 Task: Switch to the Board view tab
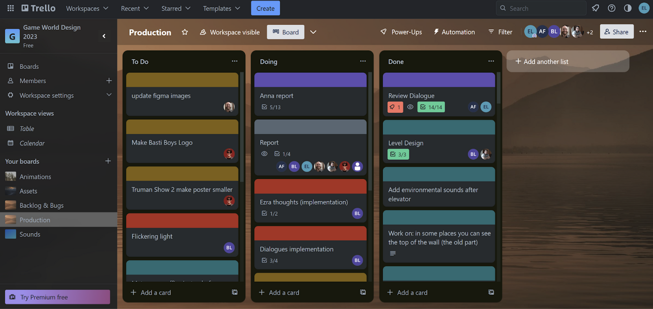[285, 32]
